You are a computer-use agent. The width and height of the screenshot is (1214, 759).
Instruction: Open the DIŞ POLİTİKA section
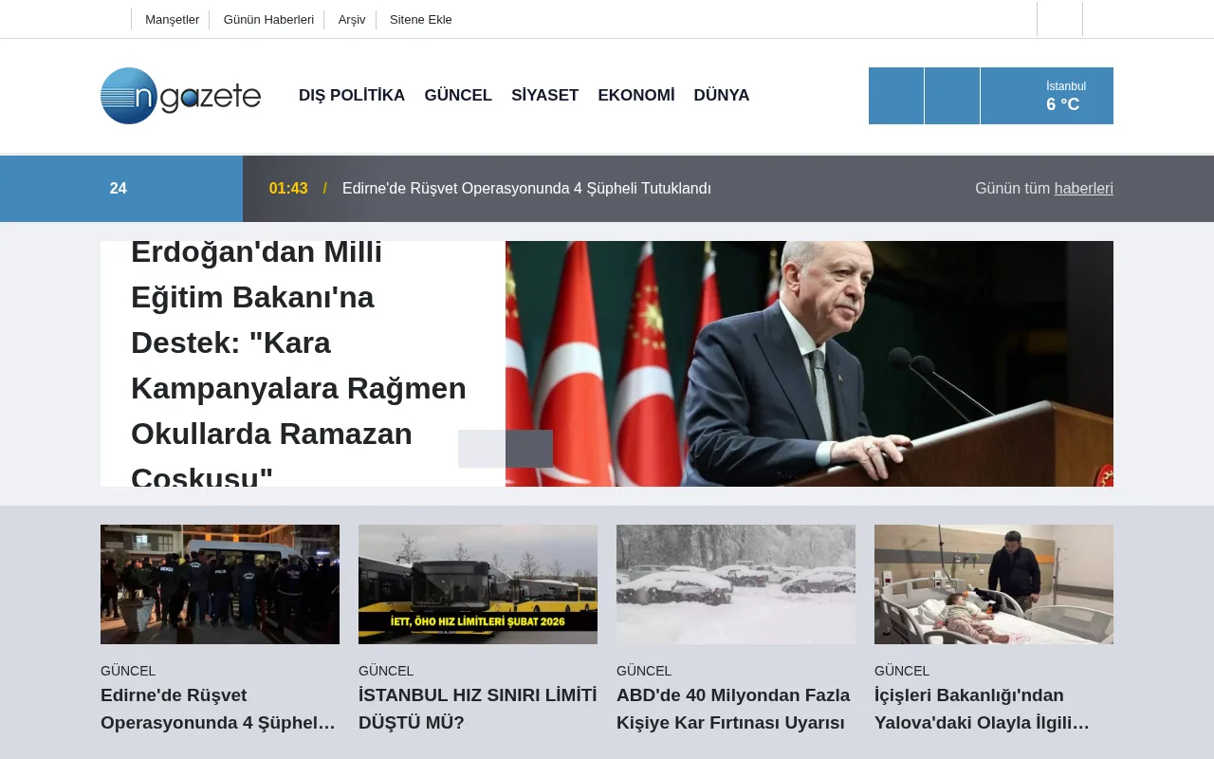click(352, 95)
